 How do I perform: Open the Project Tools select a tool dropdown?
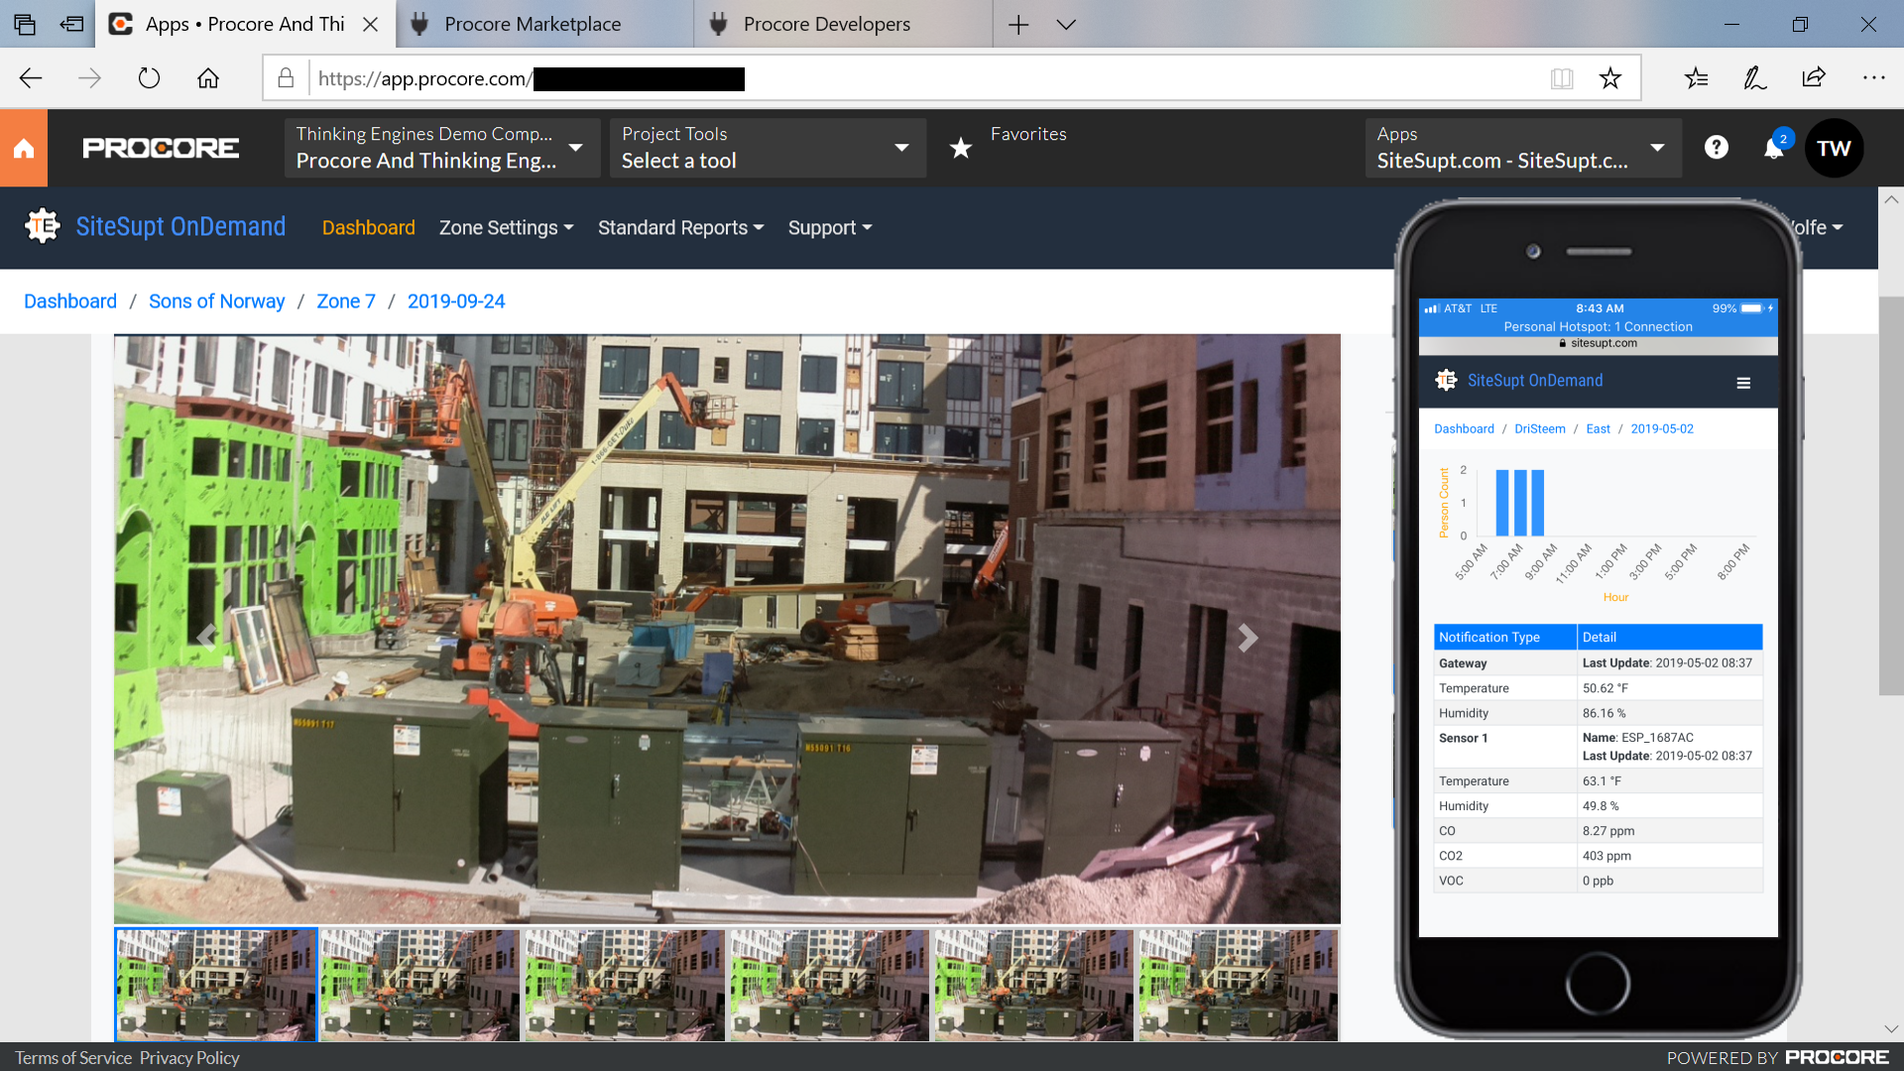tap(768, 148)
